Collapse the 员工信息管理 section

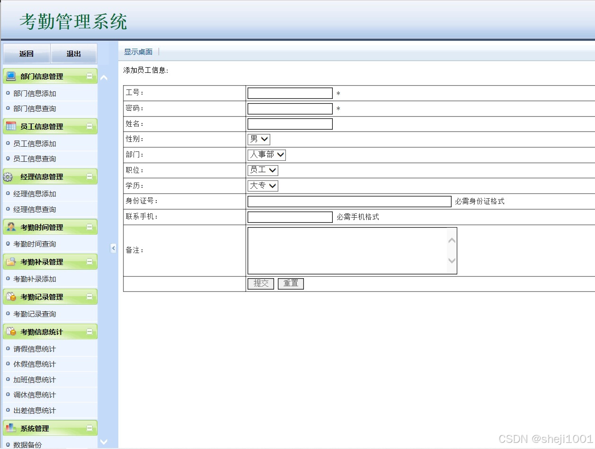[89, 126]
